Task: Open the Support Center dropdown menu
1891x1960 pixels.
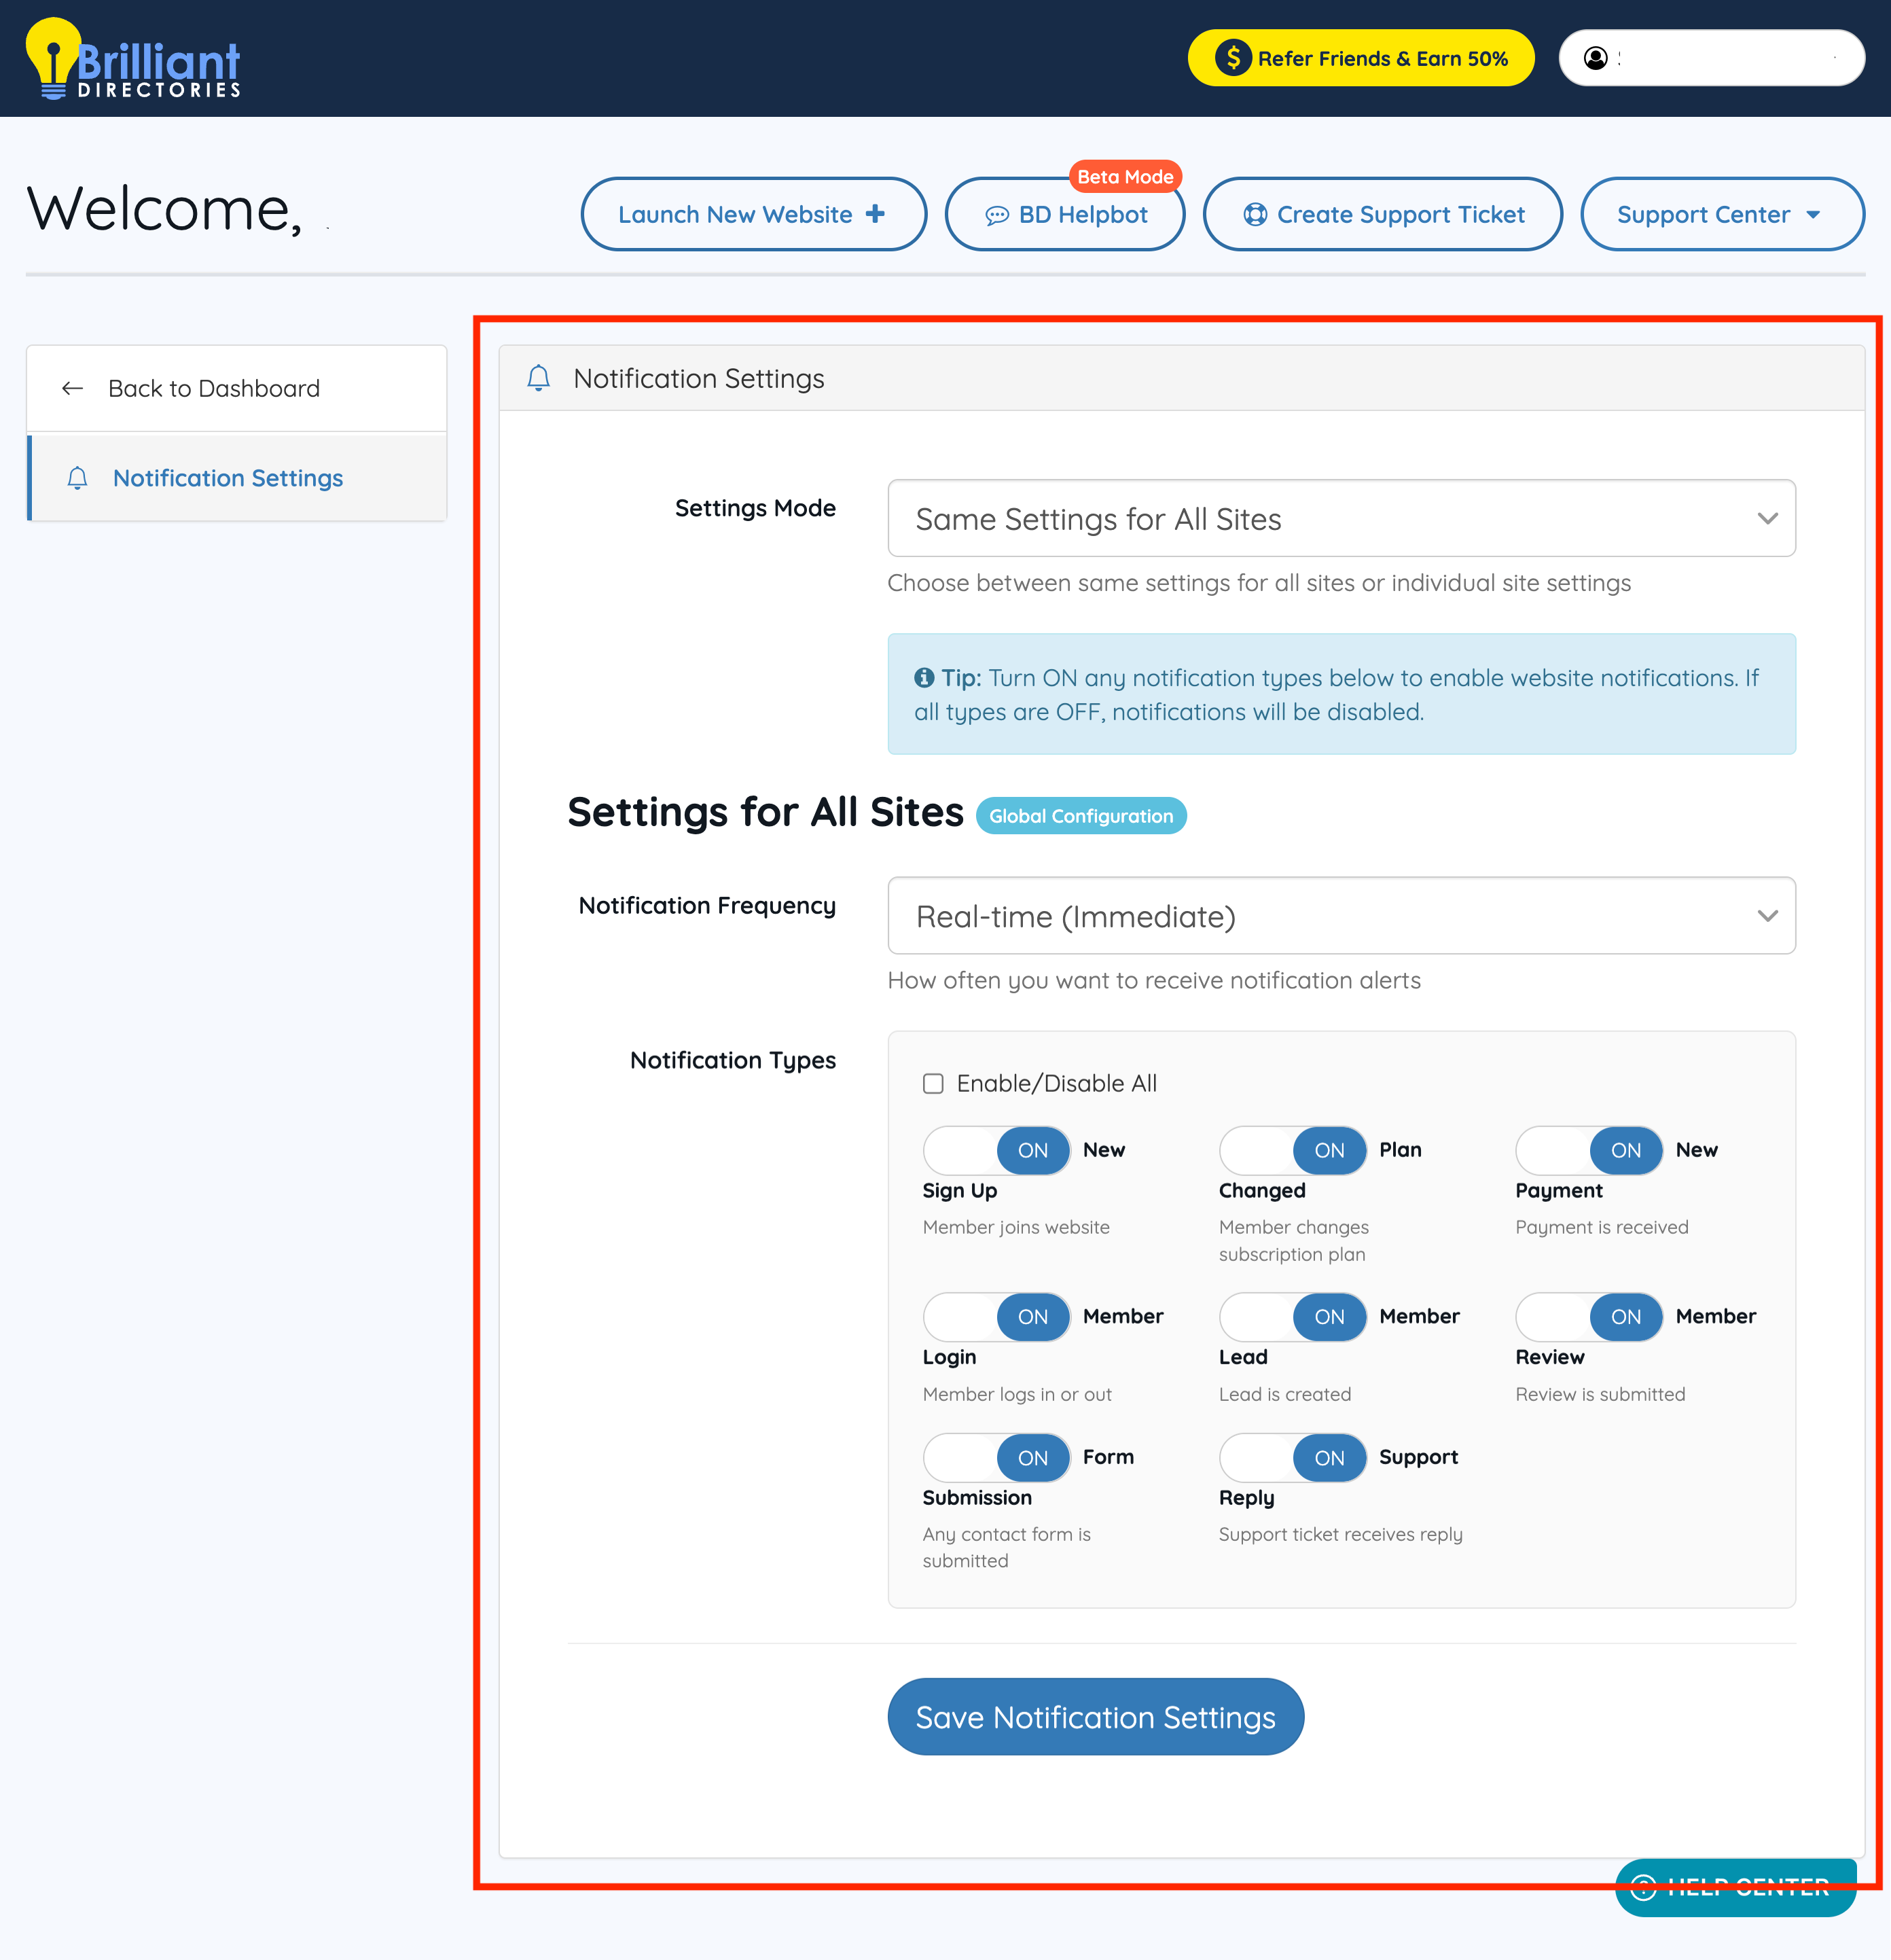Action: tap(1721, 214)
